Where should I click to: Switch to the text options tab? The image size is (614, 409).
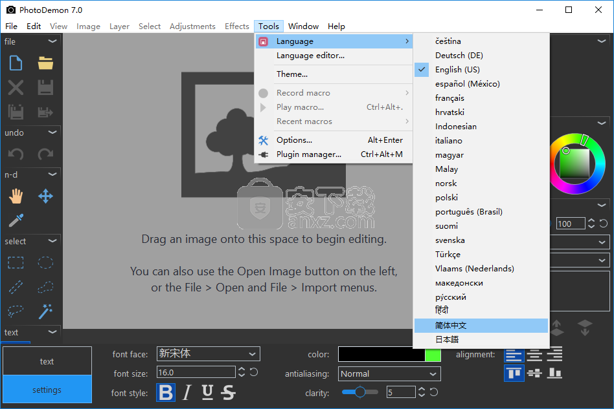[x=47, y=361]
